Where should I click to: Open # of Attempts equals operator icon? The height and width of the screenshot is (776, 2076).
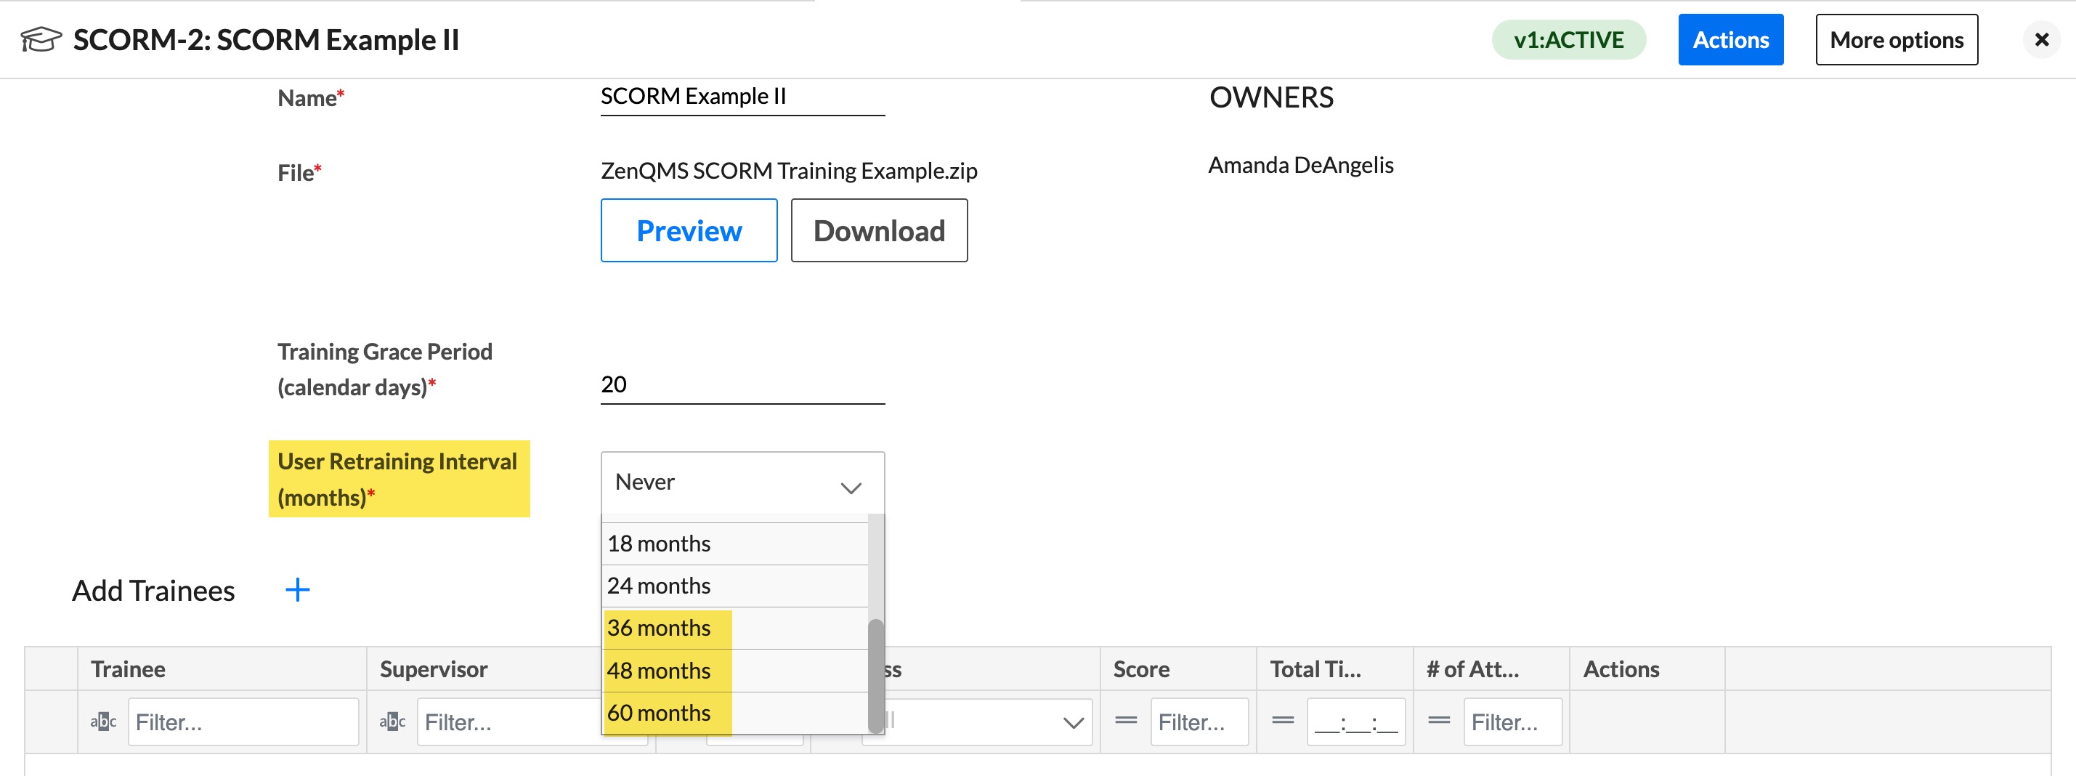[1440, 720]
